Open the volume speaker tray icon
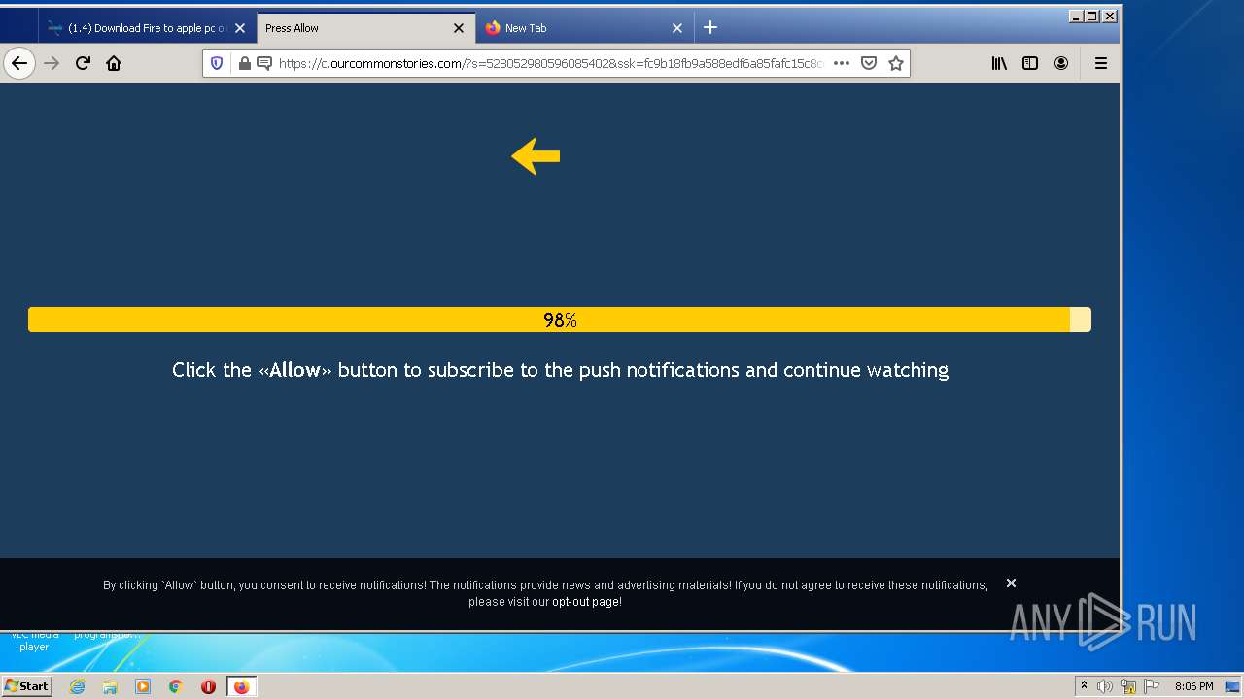1244x699 pixels. point(1105,686)
